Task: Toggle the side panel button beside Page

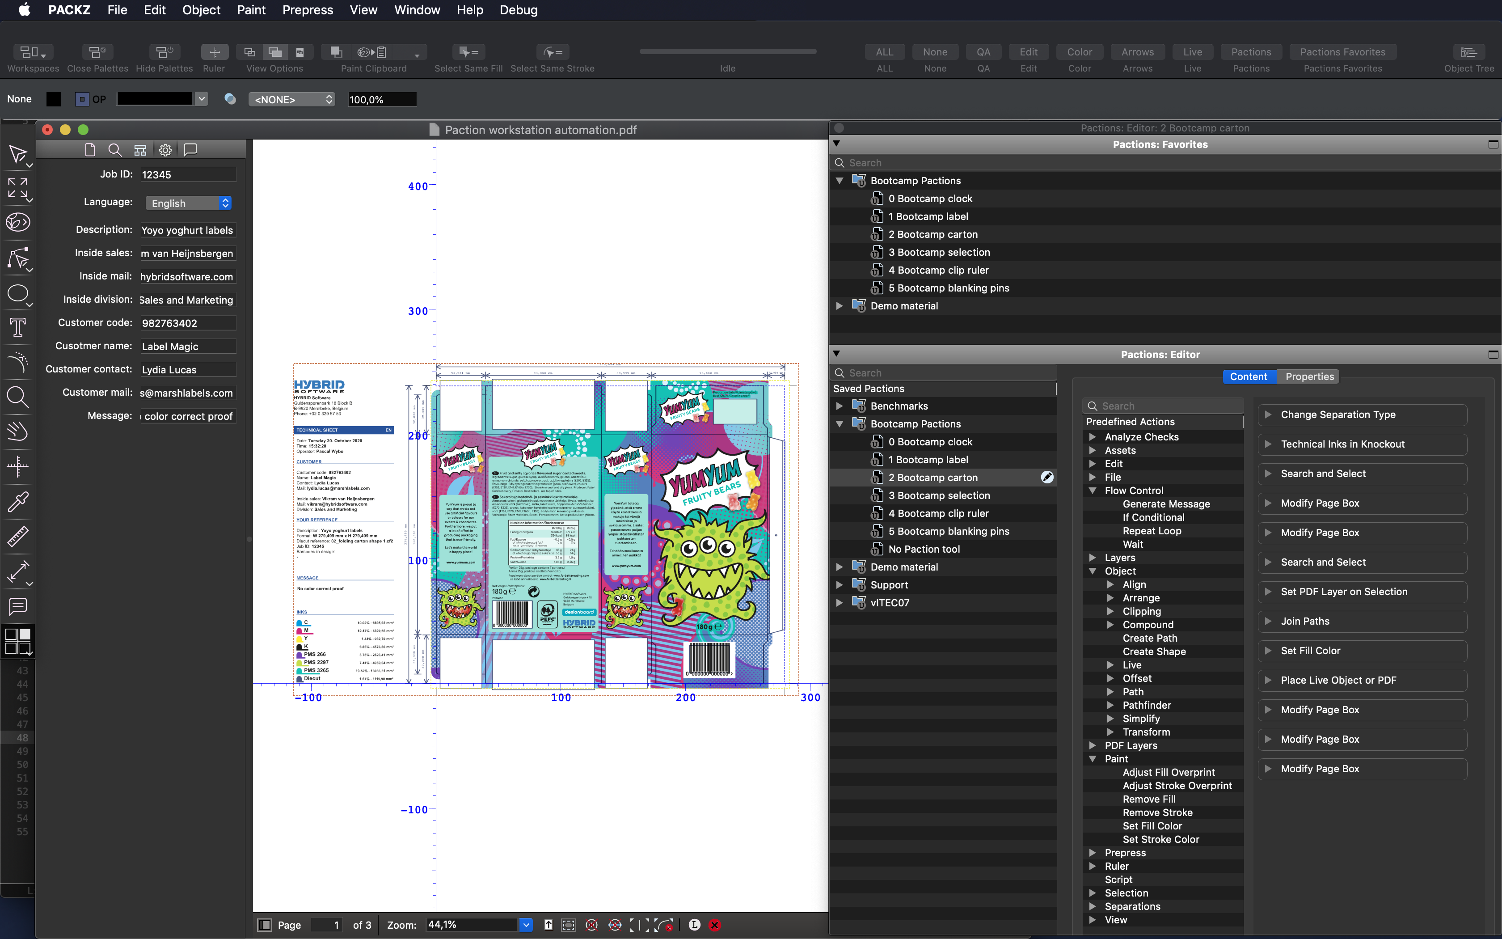Action: tap(264, 925)
